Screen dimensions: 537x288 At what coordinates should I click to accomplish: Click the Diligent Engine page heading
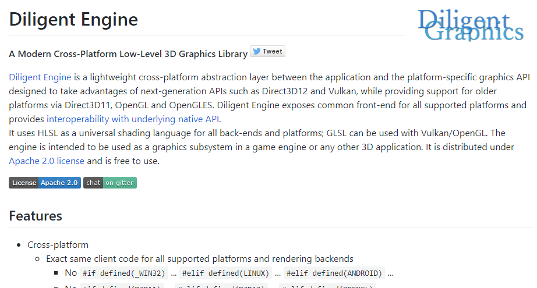(73, 20)
